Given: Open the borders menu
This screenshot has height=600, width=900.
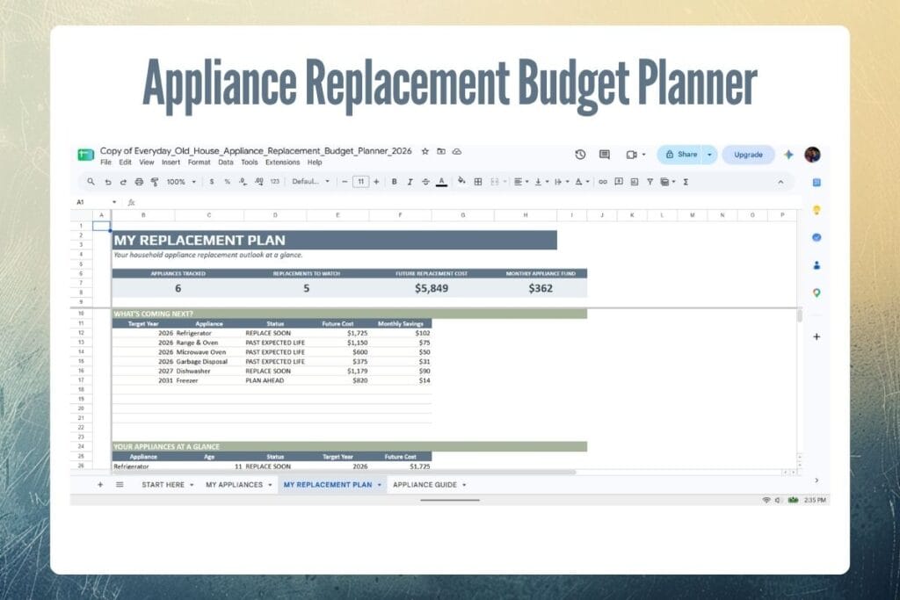Looking at the screenshot, I should 477,182.
